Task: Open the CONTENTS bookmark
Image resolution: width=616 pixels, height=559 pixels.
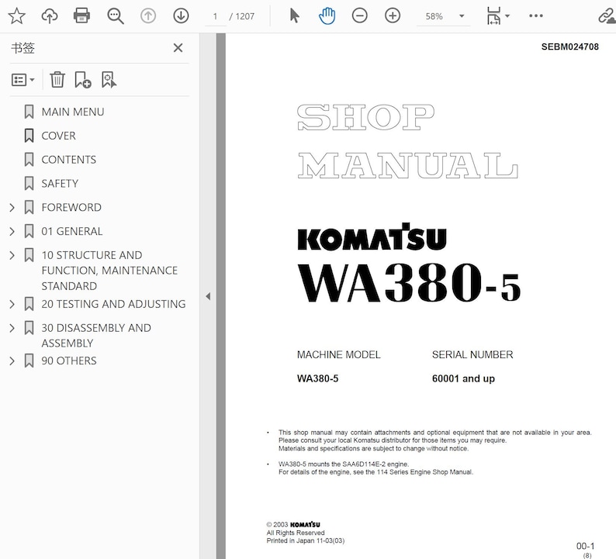Action: click(x=69, y=160)
